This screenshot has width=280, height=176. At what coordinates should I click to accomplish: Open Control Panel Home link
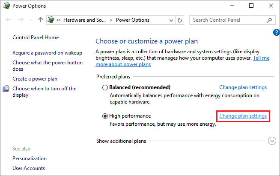click(x=36, y=38)
